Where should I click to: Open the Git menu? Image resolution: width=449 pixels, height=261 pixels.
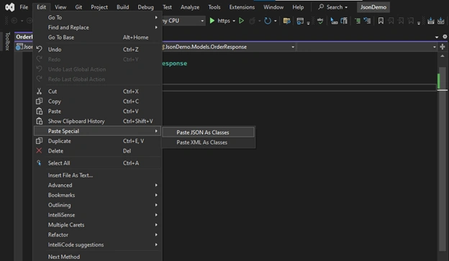point(78,7)
